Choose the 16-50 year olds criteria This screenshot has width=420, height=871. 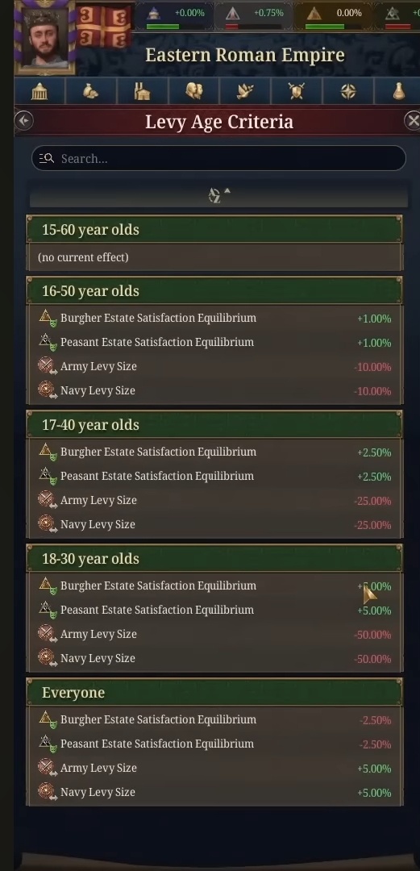pos(214,290)
